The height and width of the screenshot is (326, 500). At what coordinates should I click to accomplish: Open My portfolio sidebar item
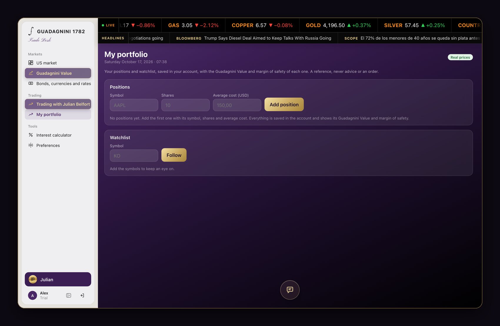click(x=58, y=114)
